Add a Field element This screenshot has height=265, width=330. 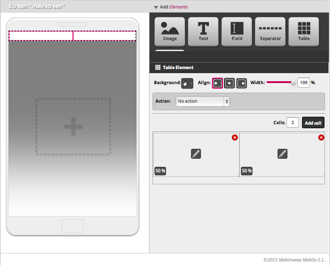pyautogui.click(x=237, y=32)
